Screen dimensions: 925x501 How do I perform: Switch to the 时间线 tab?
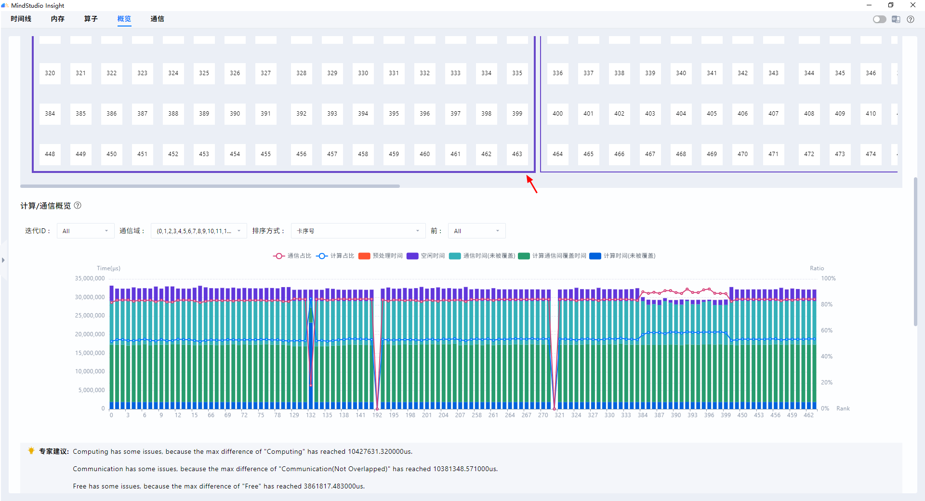(x=21, y=19)
